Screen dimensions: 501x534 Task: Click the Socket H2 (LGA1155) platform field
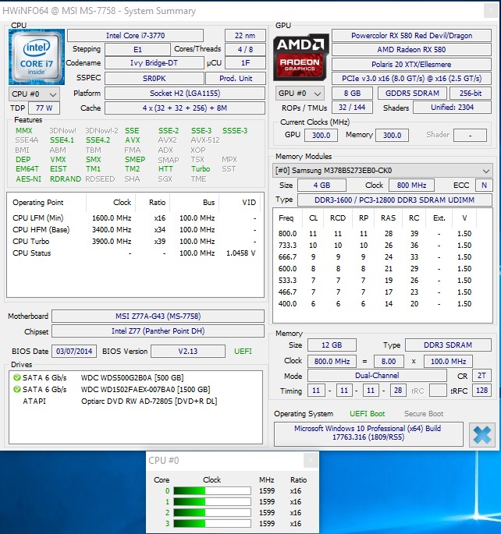(x=185, y=94)
